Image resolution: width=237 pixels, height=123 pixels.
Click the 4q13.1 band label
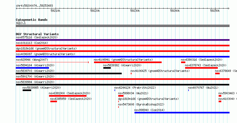click(21, 23)
